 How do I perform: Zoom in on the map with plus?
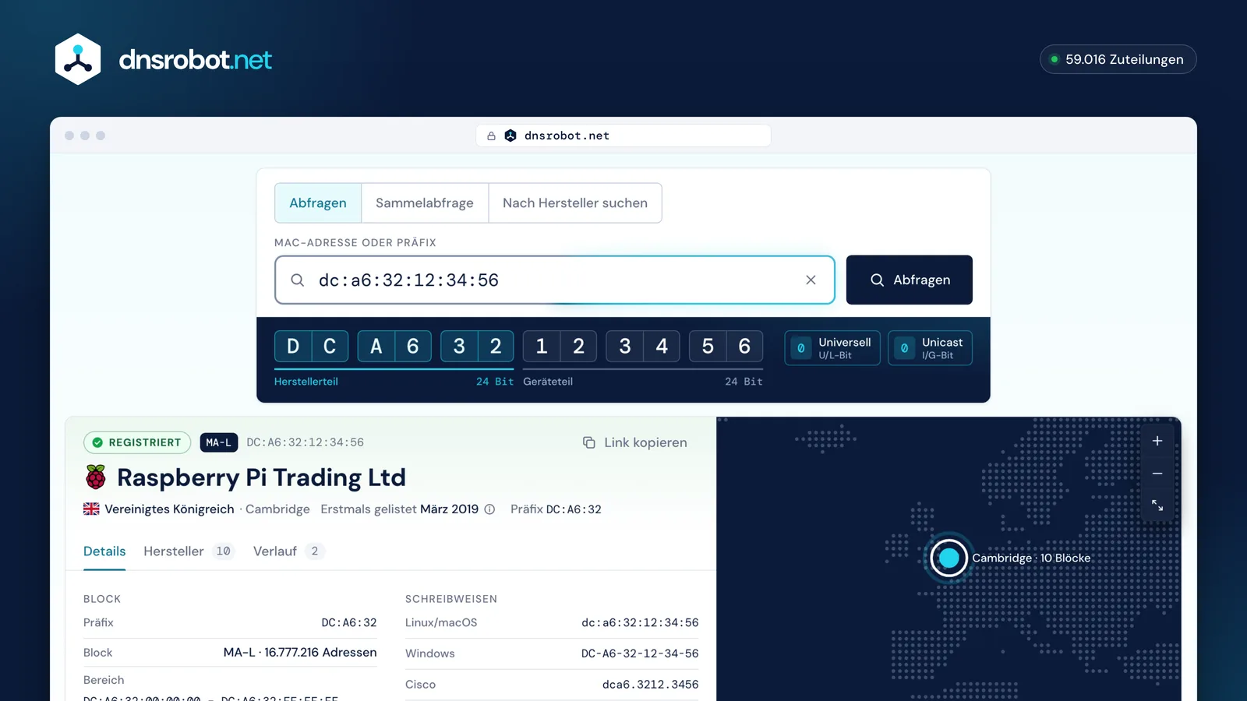point(1157,441)
